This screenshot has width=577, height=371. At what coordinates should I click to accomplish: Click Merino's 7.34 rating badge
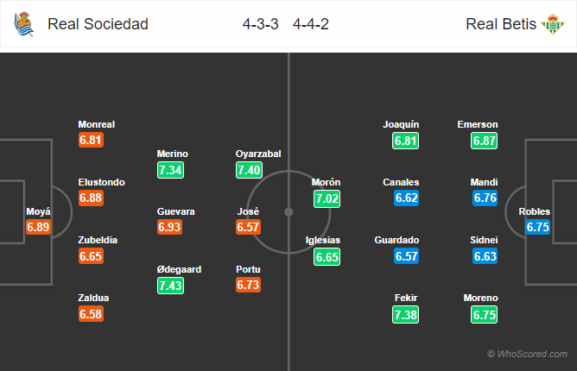[x=170, y=170]
